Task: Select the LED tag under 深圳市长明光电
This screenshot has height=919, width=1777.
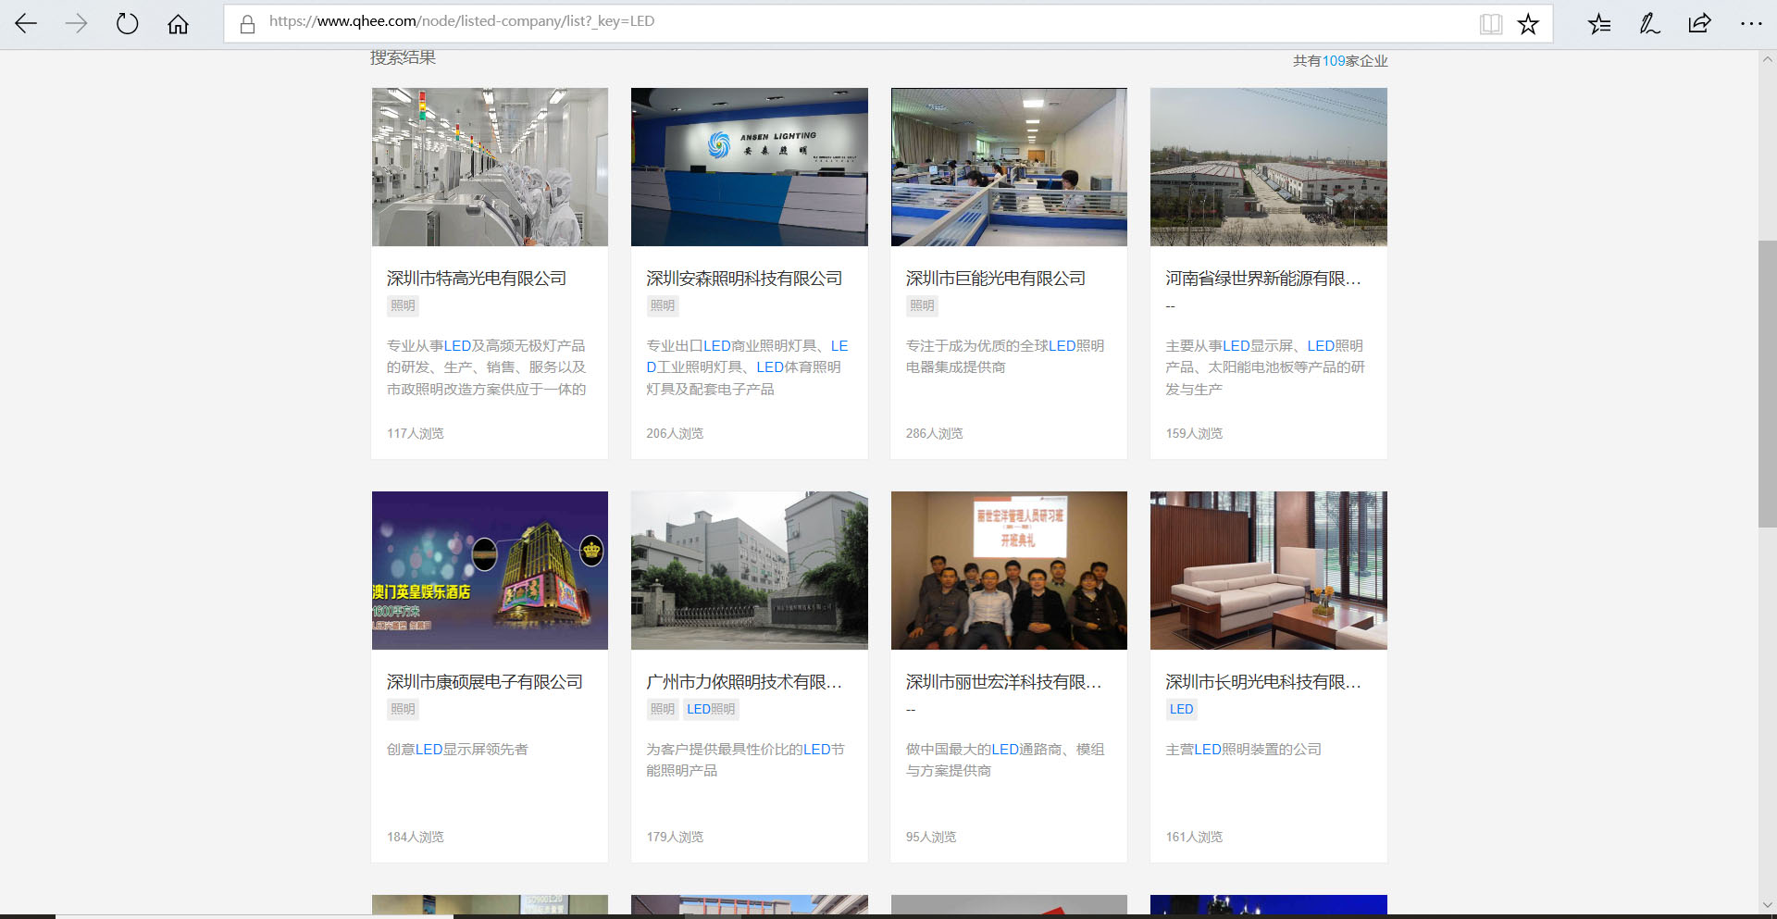Action: coord(1181,709)
